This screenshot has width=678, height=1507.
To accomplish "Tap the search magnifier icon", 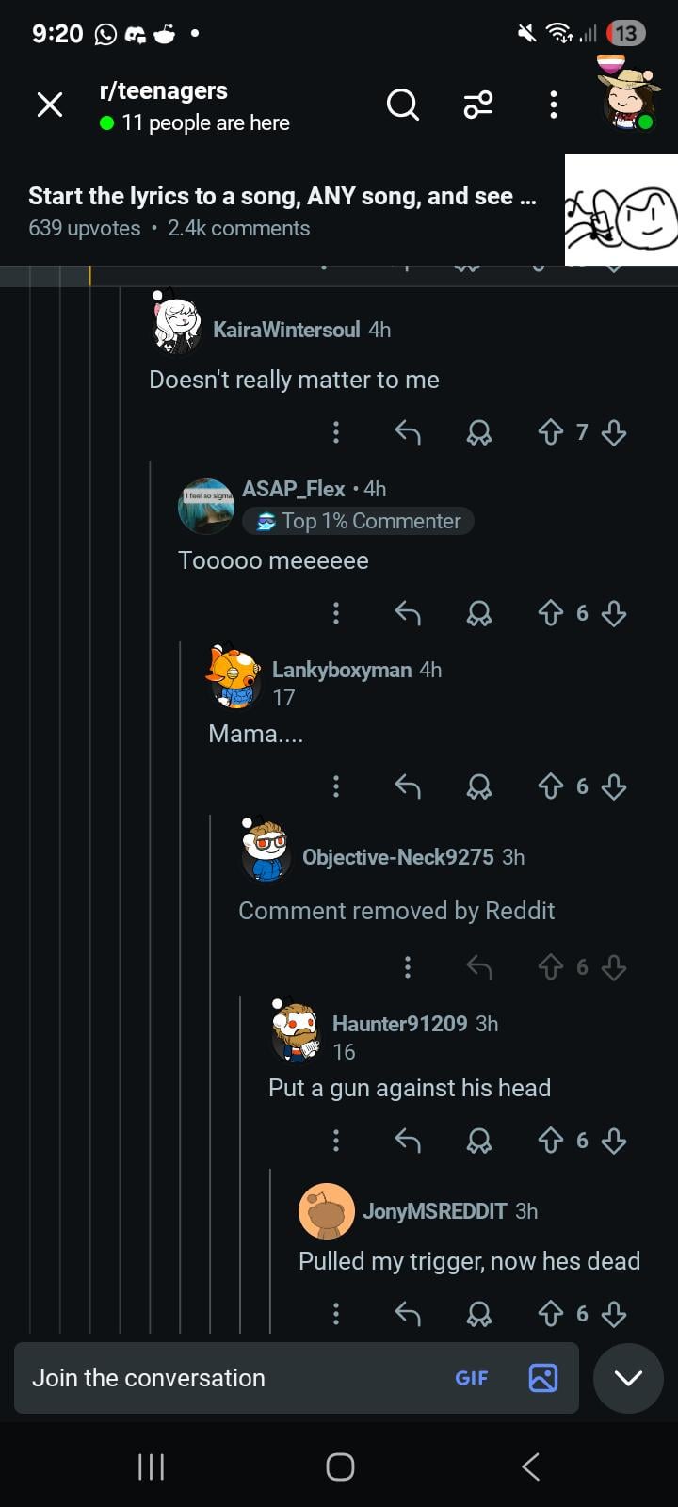I will (402, 105).
